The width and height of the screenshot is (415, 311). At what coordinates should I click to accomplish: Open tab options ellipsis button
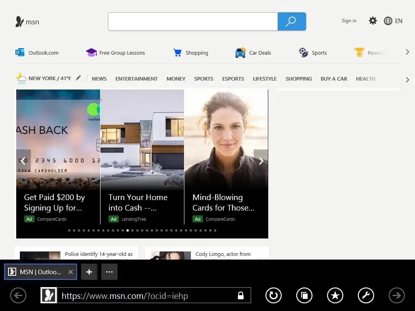(109, 272)
